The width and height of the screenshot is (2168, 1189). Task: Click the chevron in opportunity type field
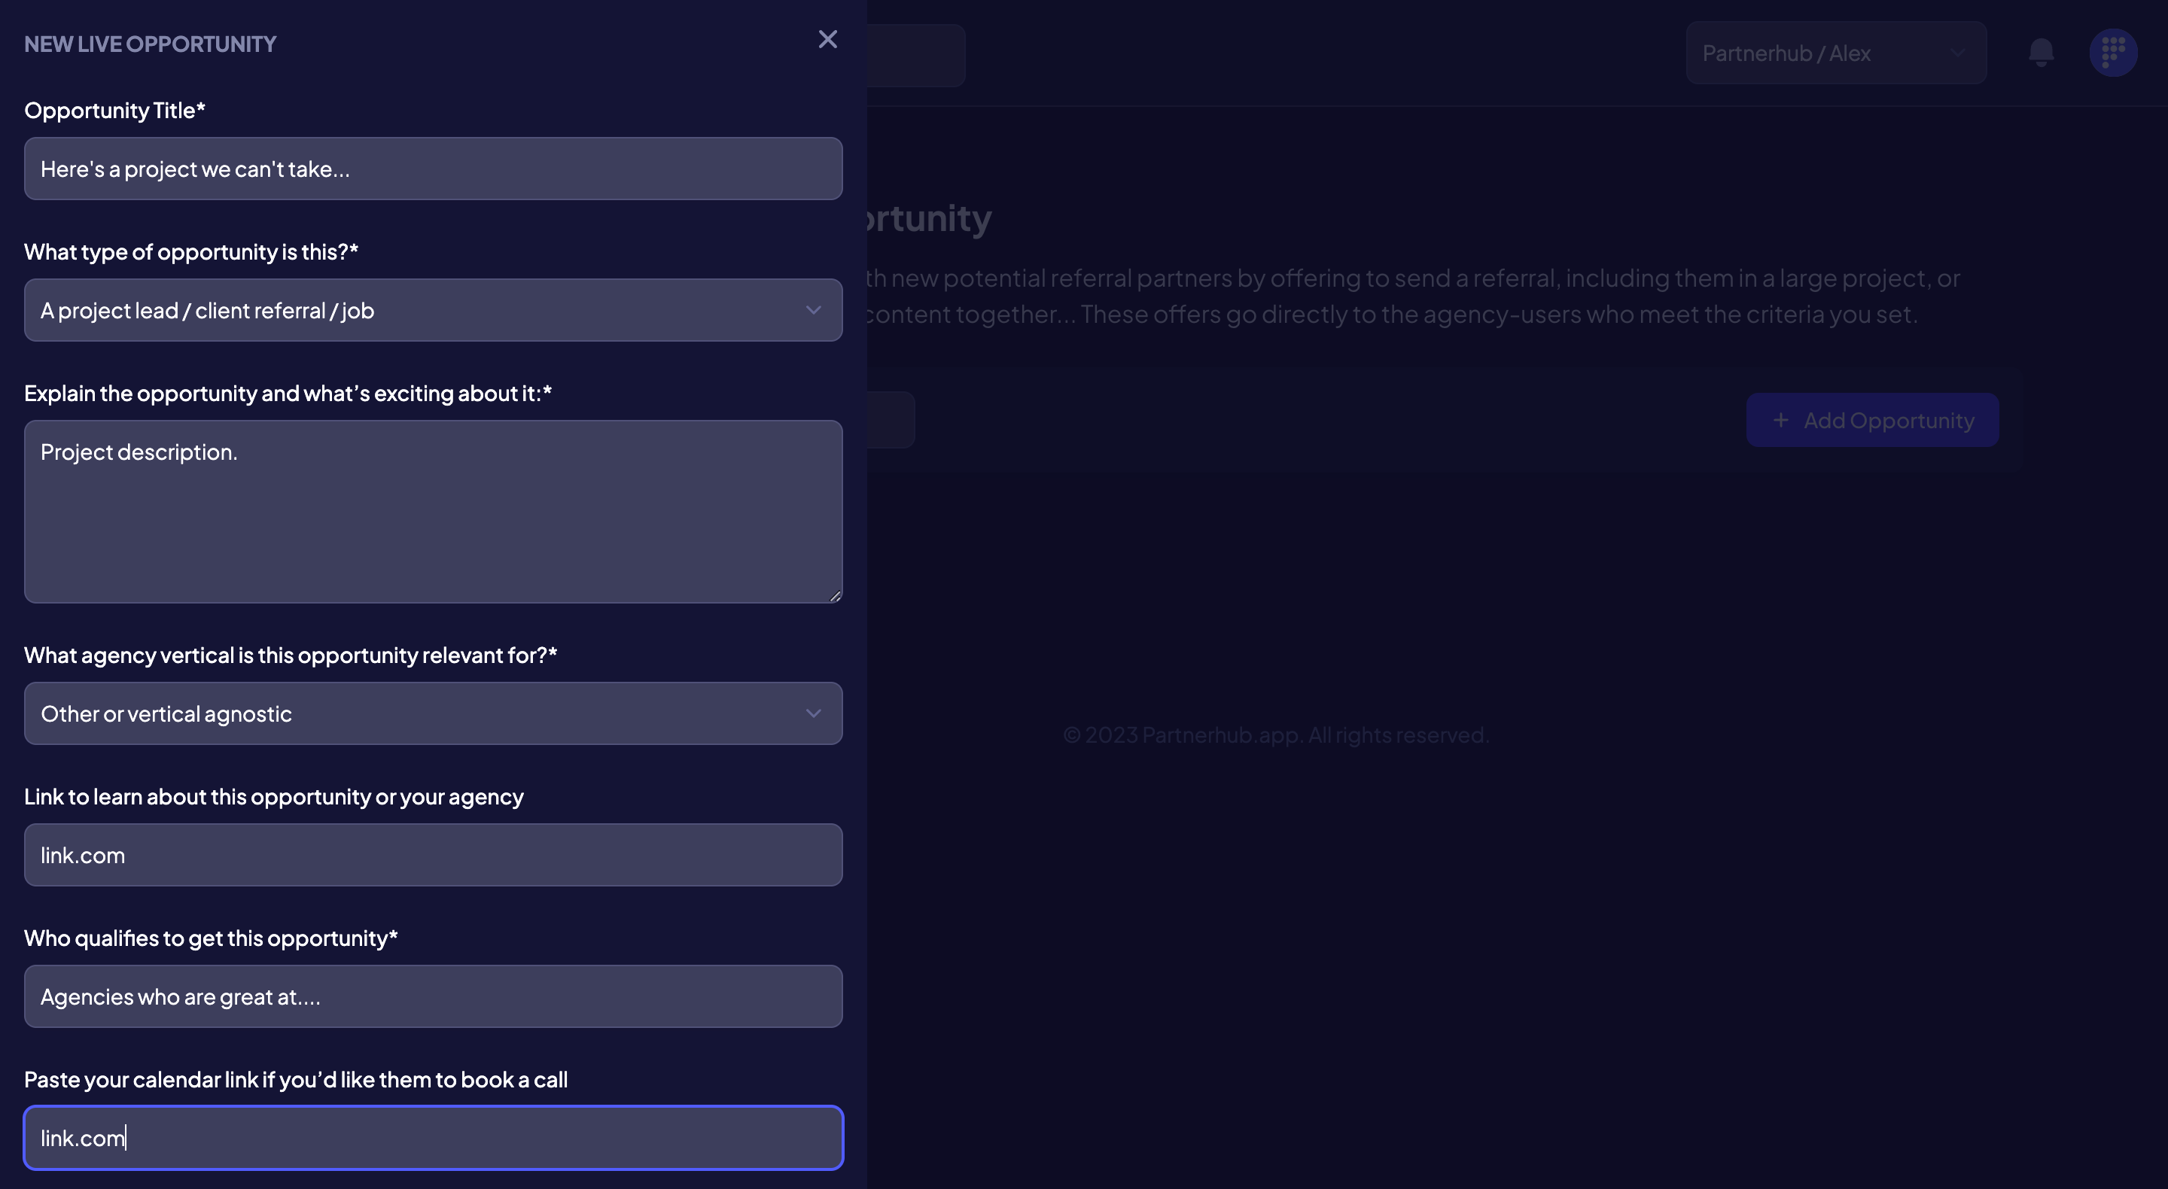(813, 309)
